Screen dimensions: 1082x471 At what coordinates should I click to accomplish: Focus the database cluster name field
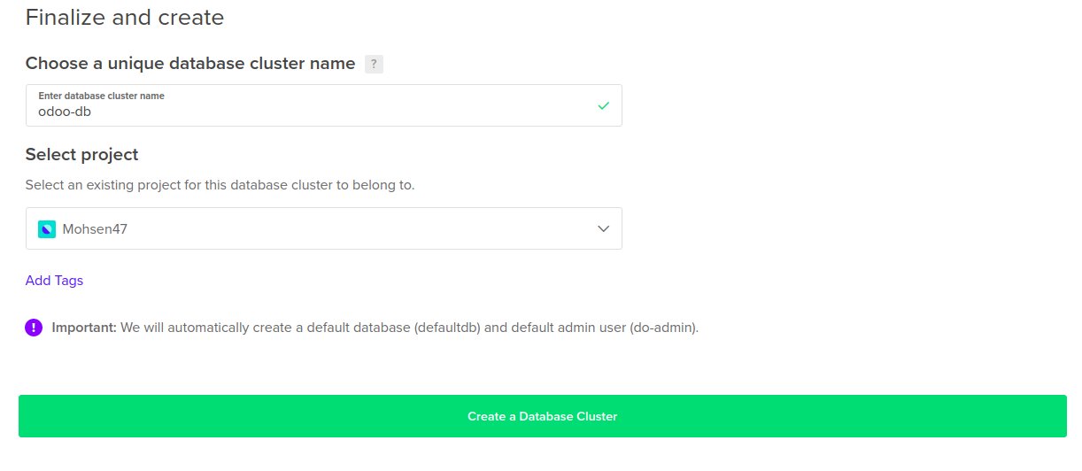(x=323, y=105)
